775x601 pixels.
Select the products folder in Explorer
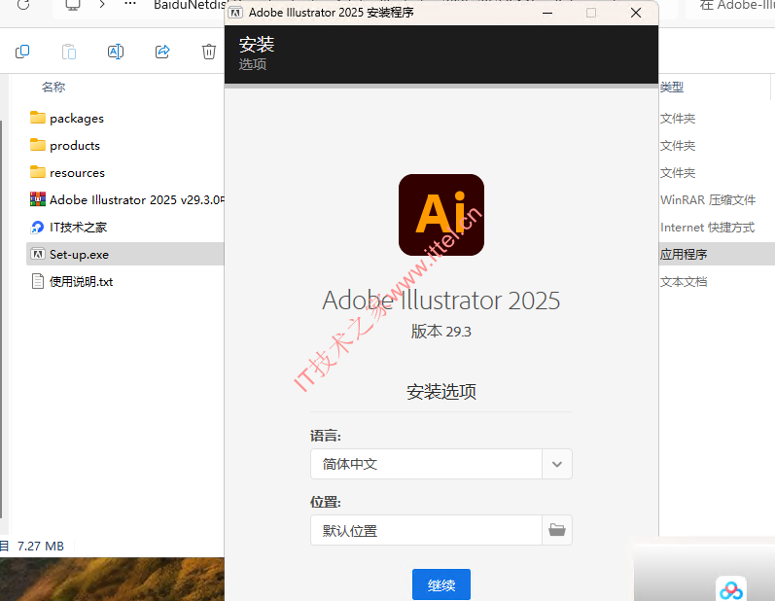[x=75, y=146]
